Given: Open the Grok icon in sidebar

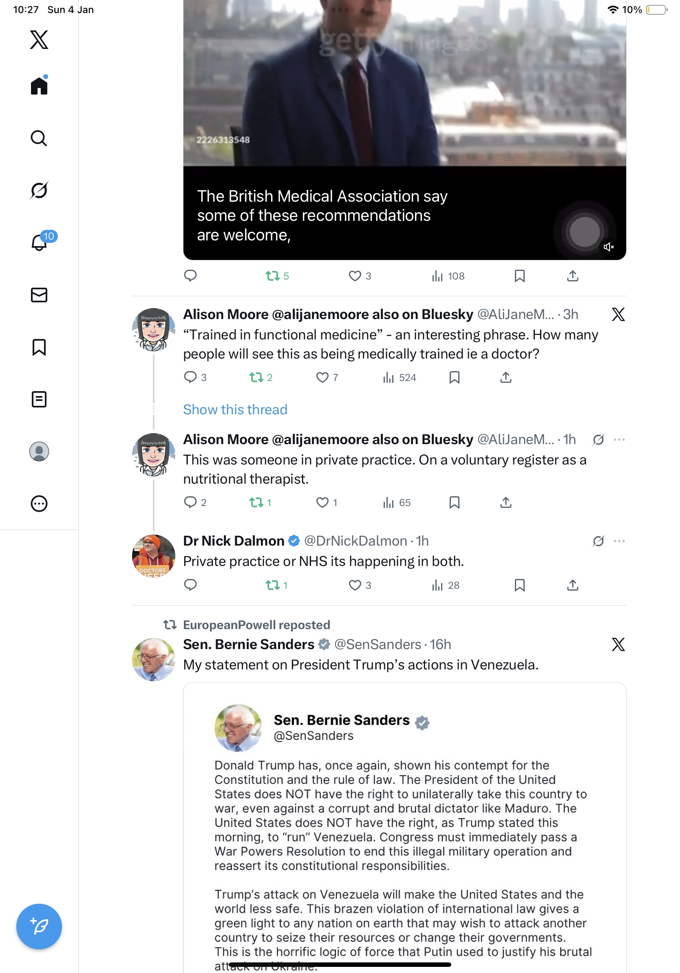Looking at the screenshot, I should click(x=39, y=190).
